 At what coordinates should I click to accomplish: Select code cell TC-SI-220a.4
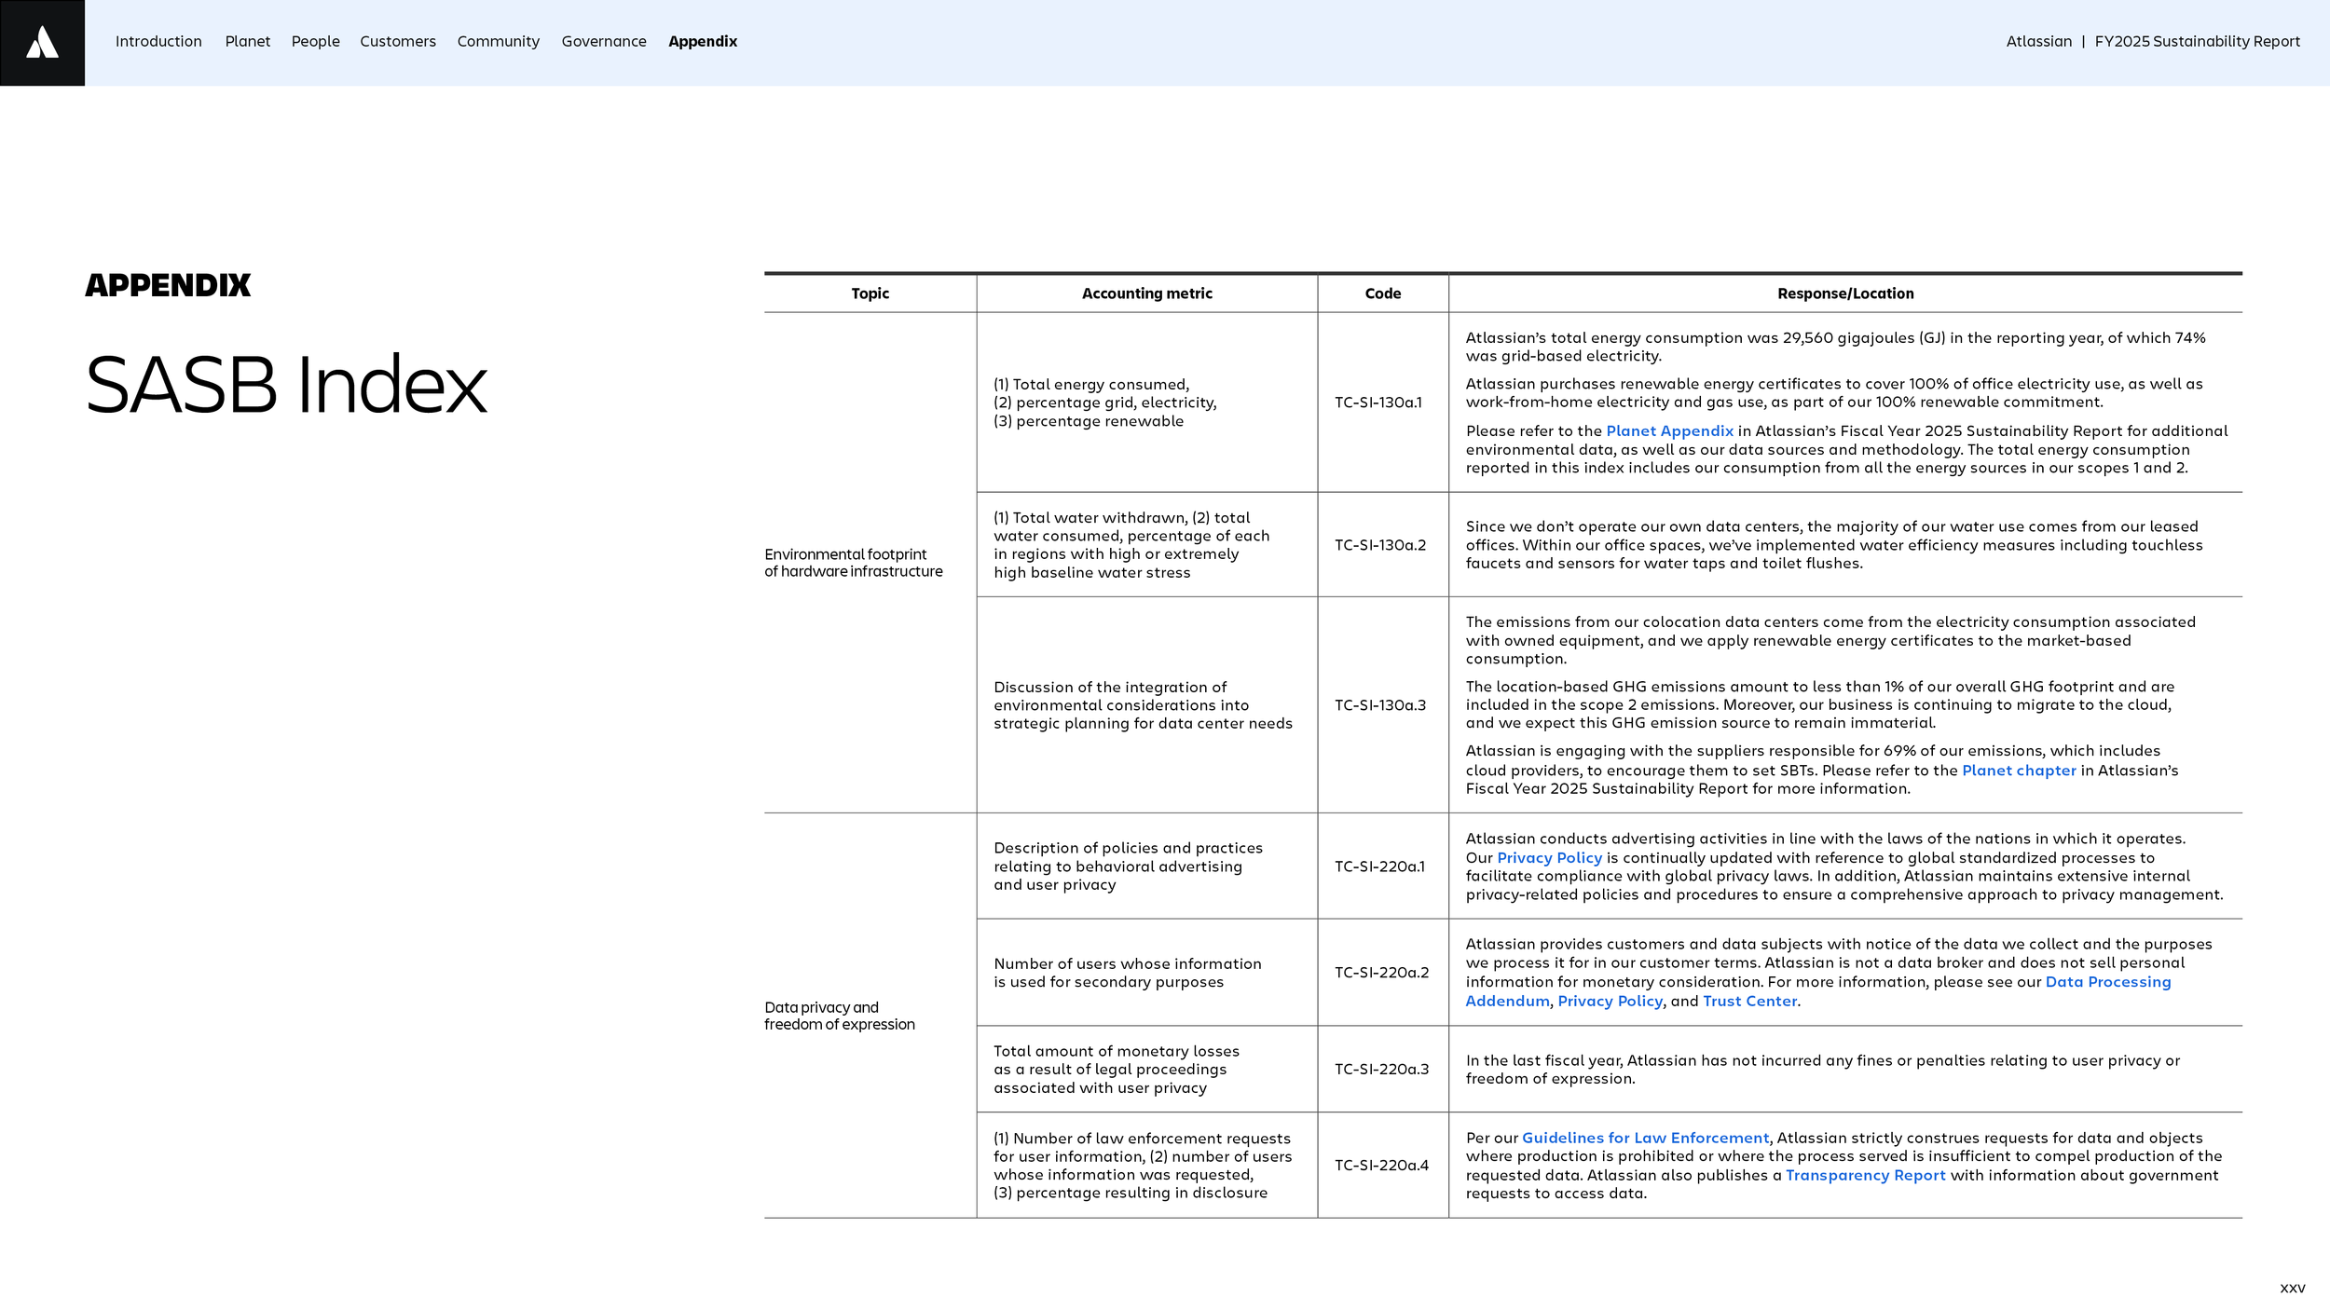tap(1381, 1166)
